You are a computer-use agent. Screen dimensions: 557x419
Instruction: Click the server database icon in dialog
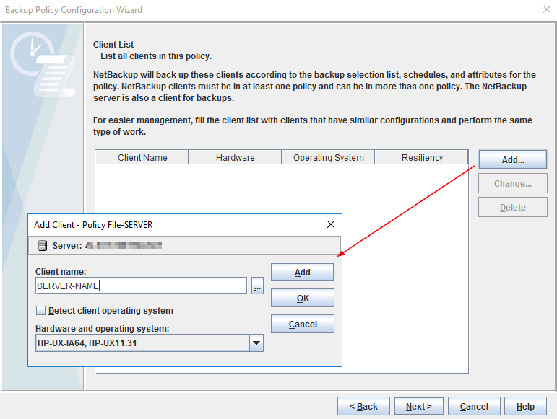tap(42, 246)
